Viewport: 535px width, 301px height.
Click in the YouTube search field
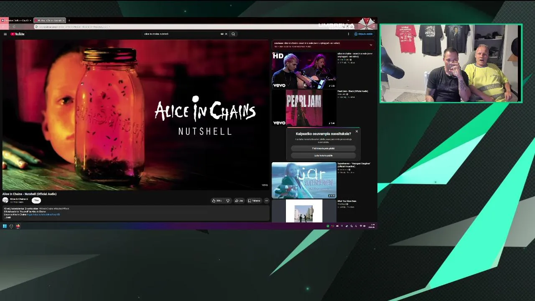(x=182, y=34)
